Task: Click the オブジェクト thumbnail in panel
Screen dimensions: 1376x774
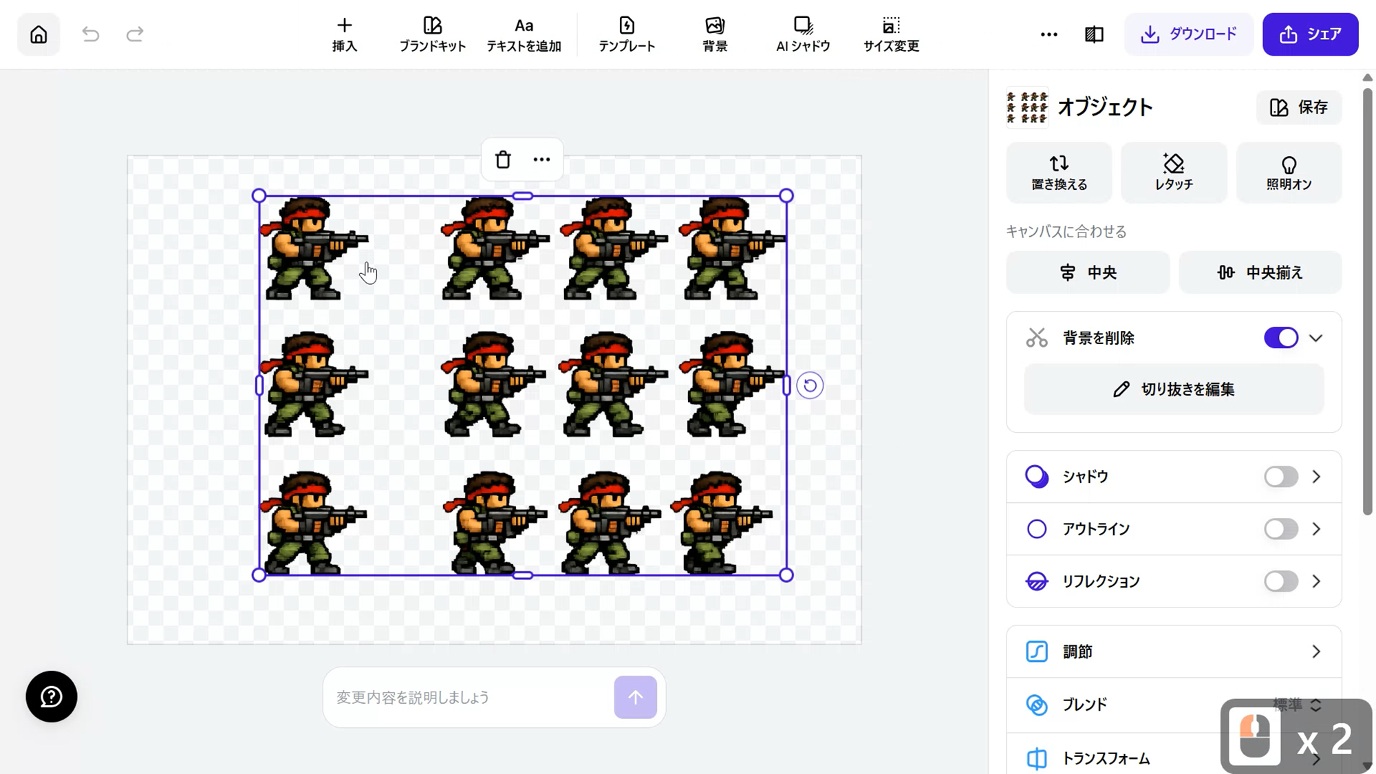Action: coord(1027,107)
